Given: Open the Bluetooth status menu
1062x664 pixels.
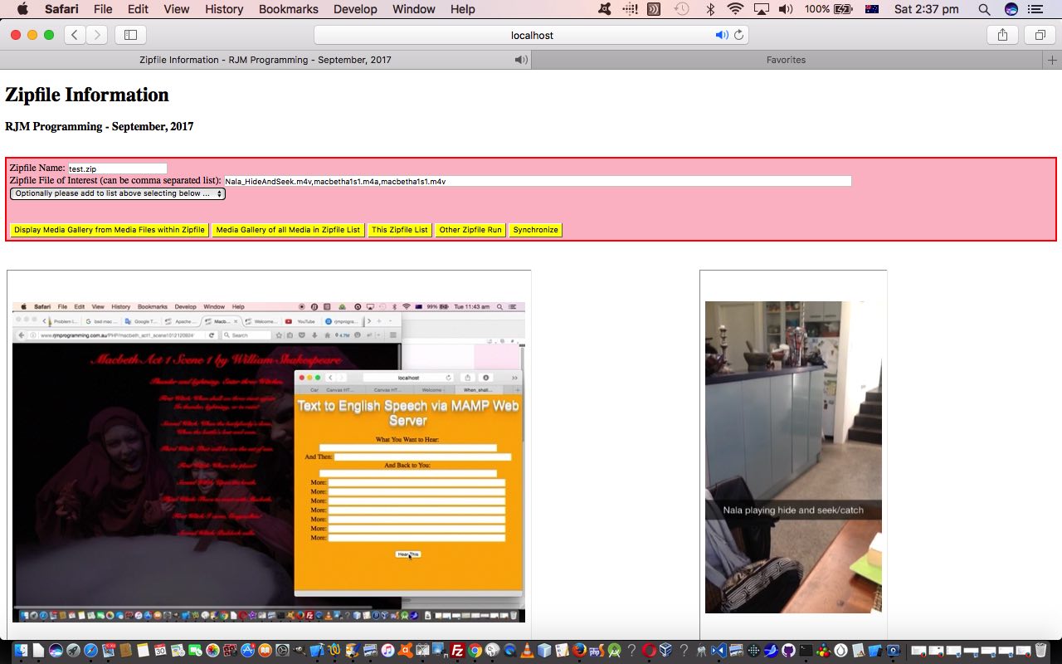Looking at the screenshot, I should tap(709, 9).
